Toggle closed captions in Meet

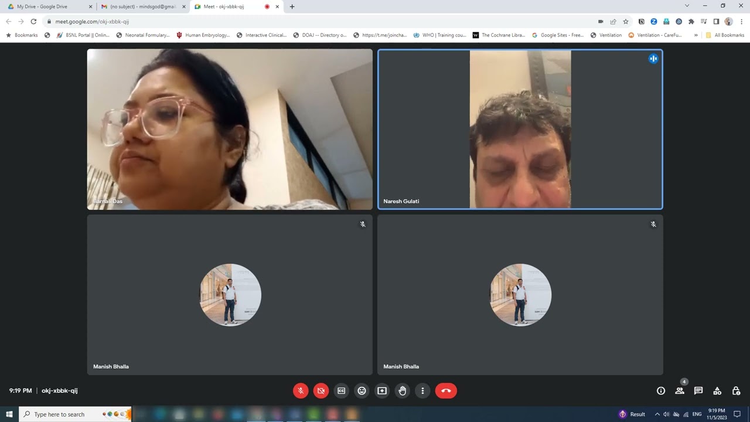tap(342, 391)
